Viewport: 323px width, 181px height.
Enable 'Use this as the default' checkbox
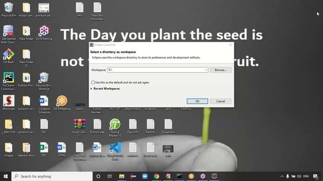(93, 82)
